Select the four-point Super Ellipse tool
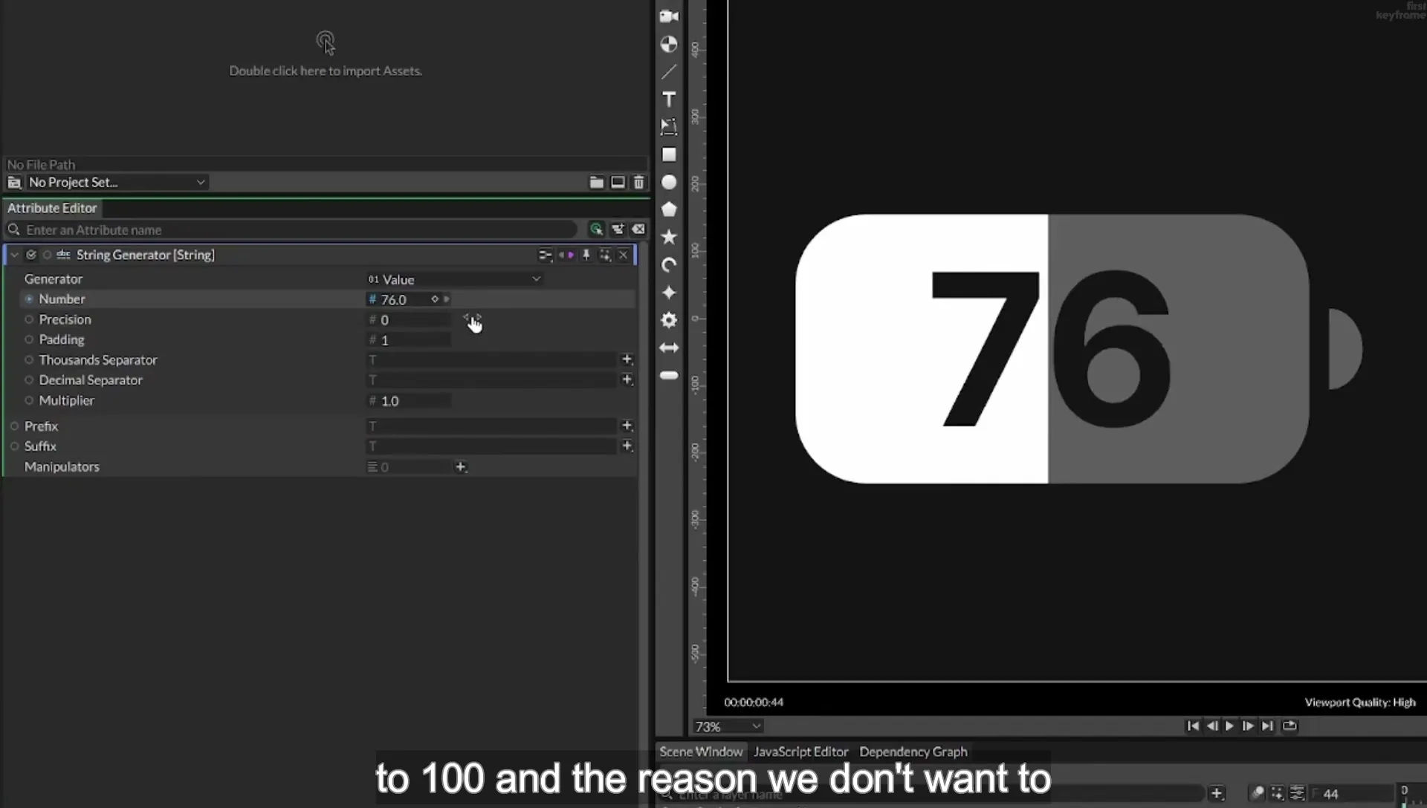Viewport: 1427px width, 808px height. click(x=669, y=293)
